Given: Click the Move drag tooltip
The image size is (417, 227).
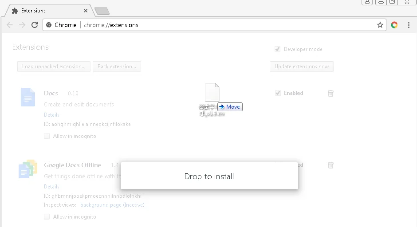Looking at the screenshot, I should pos(230,107).
